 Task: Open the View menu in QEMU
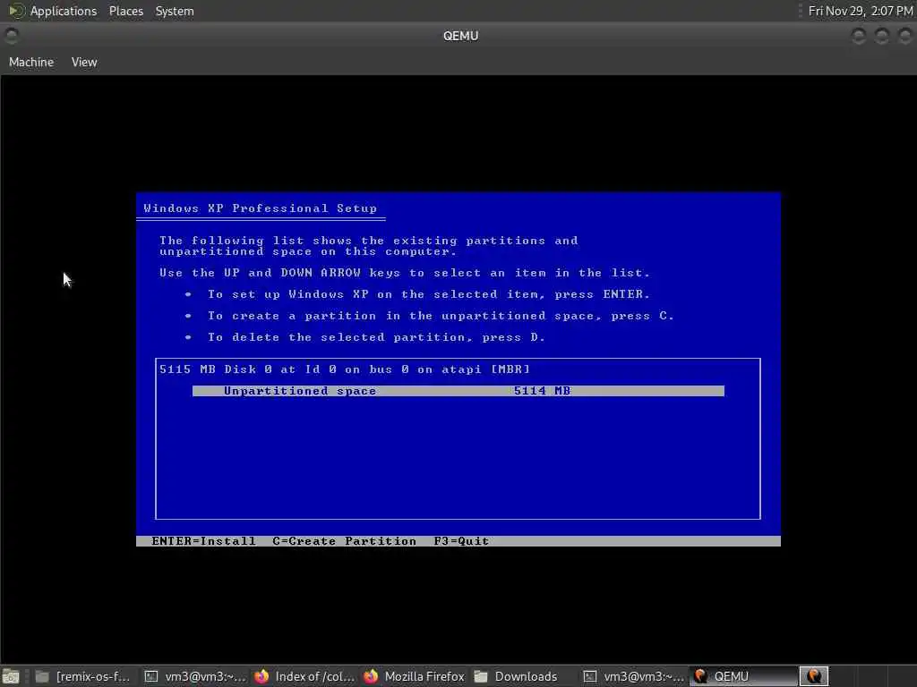[84, 62]
